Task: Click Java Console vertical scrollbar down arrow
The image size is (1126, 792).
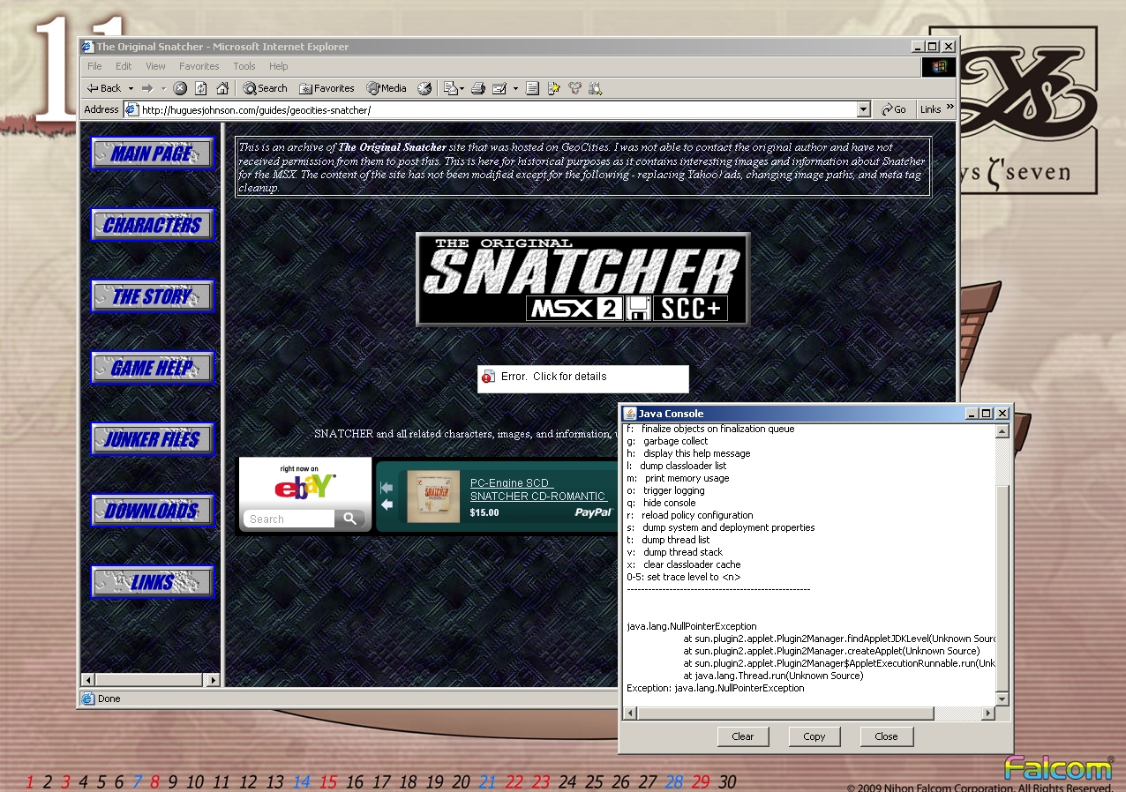Action: (1002, 699)
